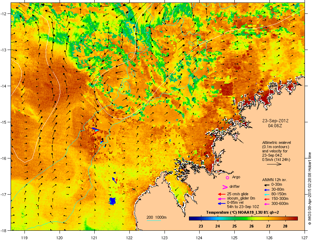Click the longitude axis label 125

(x=234, y=237)
